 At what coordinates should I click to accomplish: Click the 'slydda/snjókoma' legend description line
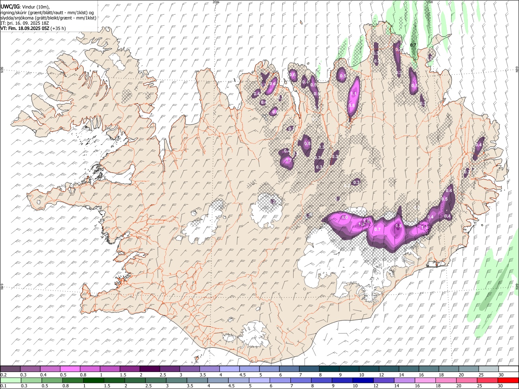(x=48, y=18)
